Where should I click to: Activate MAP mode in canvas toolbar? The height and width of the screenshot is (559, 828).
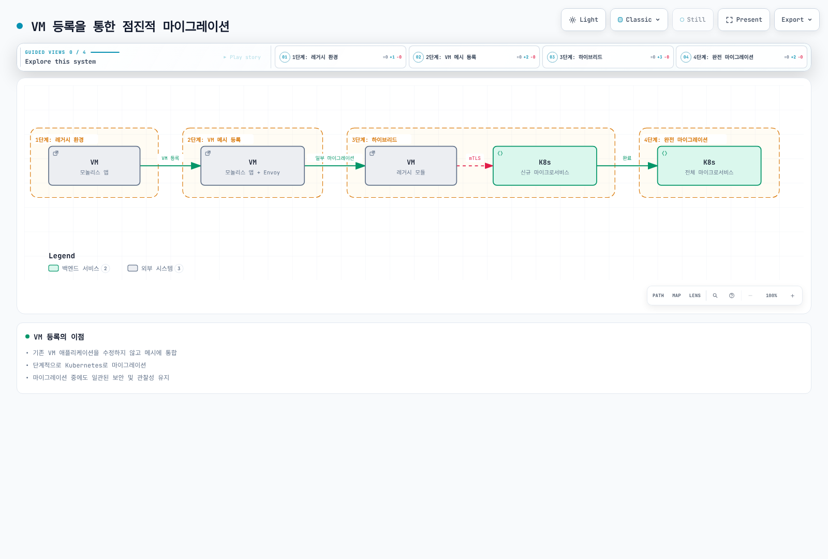(676, 296)
